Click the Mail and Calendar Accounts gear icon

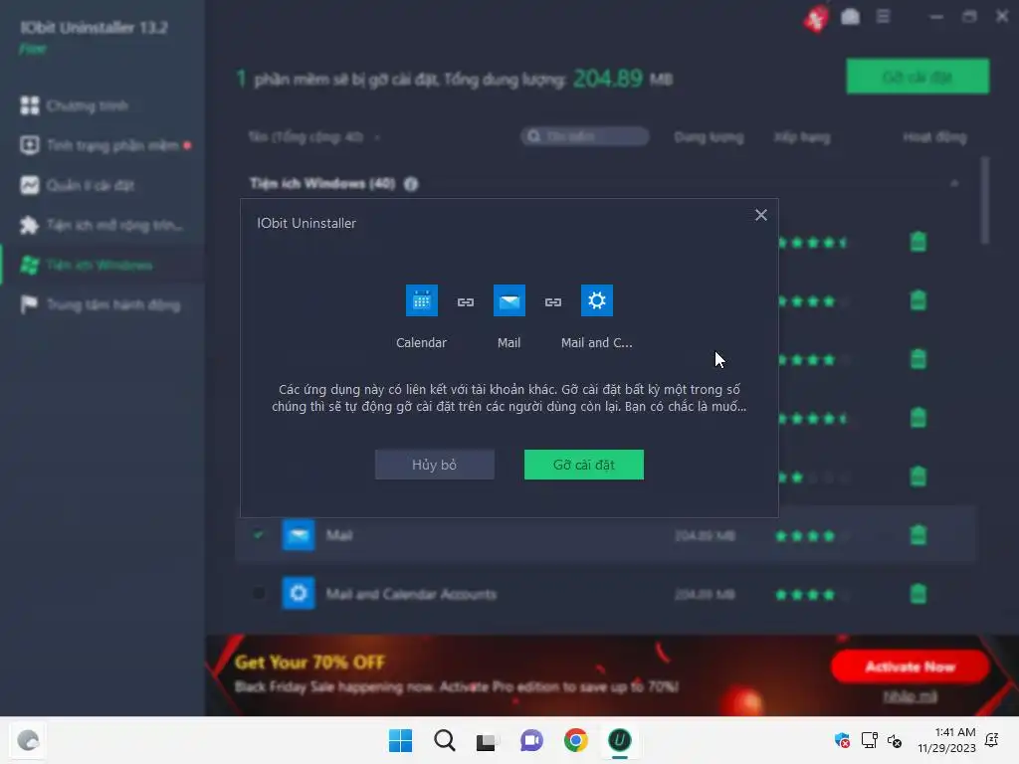(597, 300)
